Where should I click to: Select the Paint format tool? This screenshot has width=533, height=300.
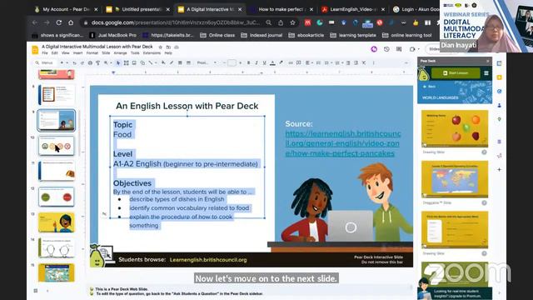[98, 63]
